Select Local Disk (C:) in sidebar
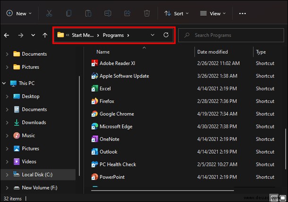Image resolution: width=288 pixels, height=202 pixels. click(x=37, y=175)
